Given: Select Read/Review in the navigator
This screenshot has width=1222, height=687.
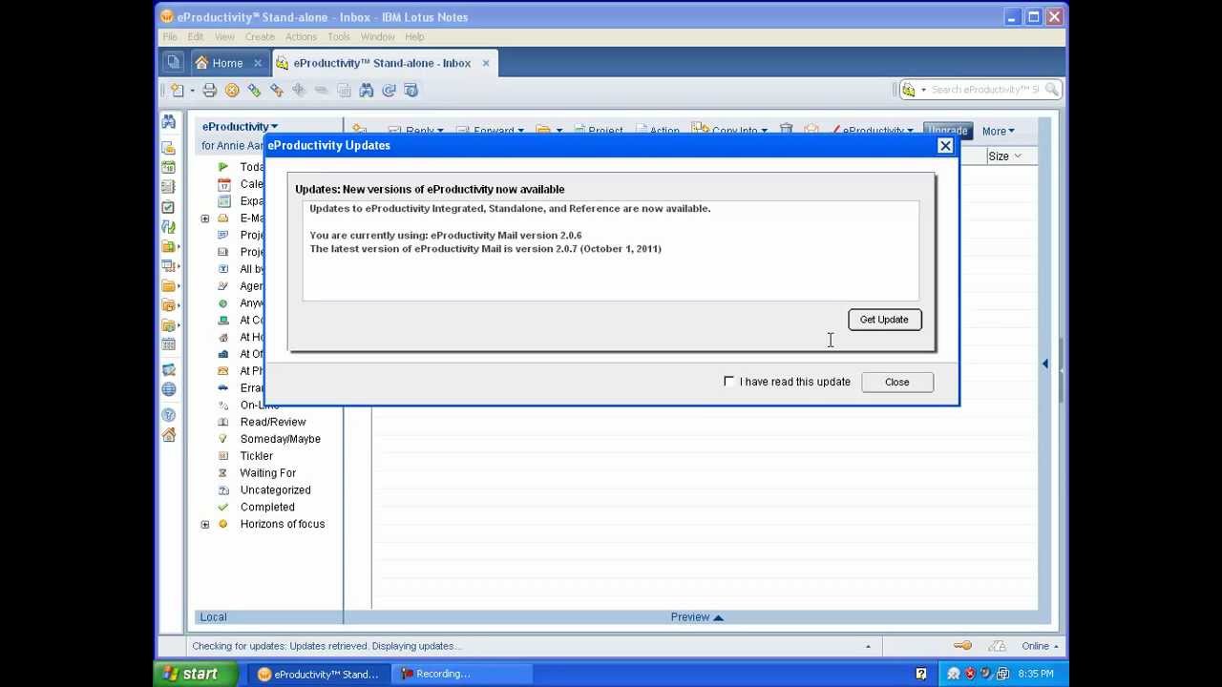Looking at the screenshot, I should click(x=273, y=422).
